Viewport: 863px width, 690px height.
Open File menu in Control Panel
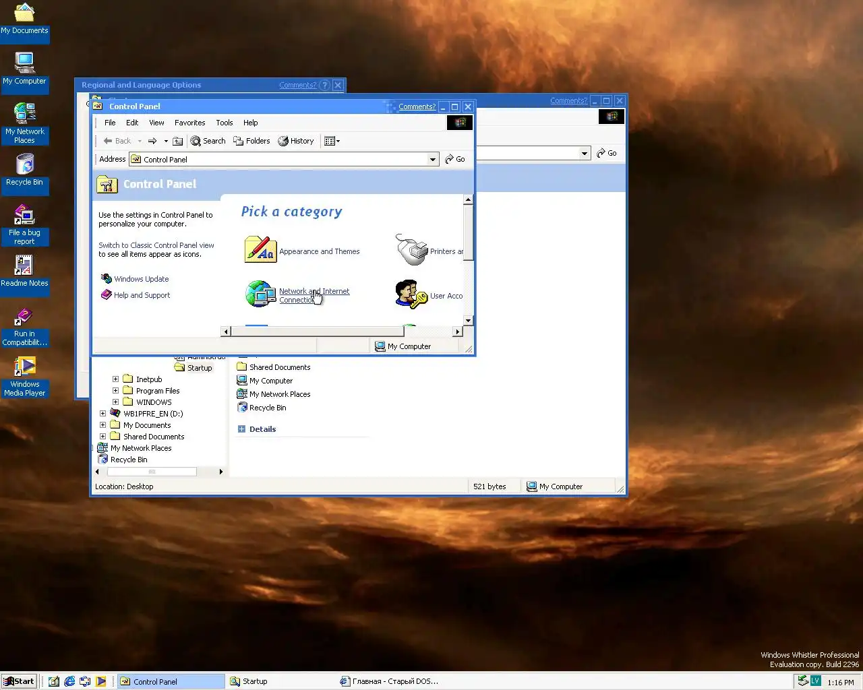[110, 123]
